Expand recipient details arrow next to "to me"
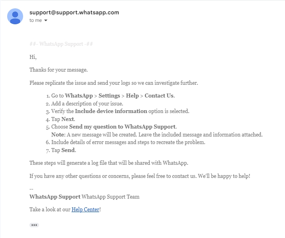 (46, 20)
